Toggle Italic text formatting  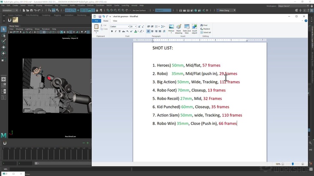tap(116, 31)
